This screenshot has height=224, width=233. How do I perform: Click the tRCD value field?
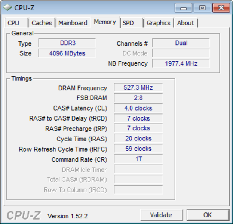tap(138, 118)
